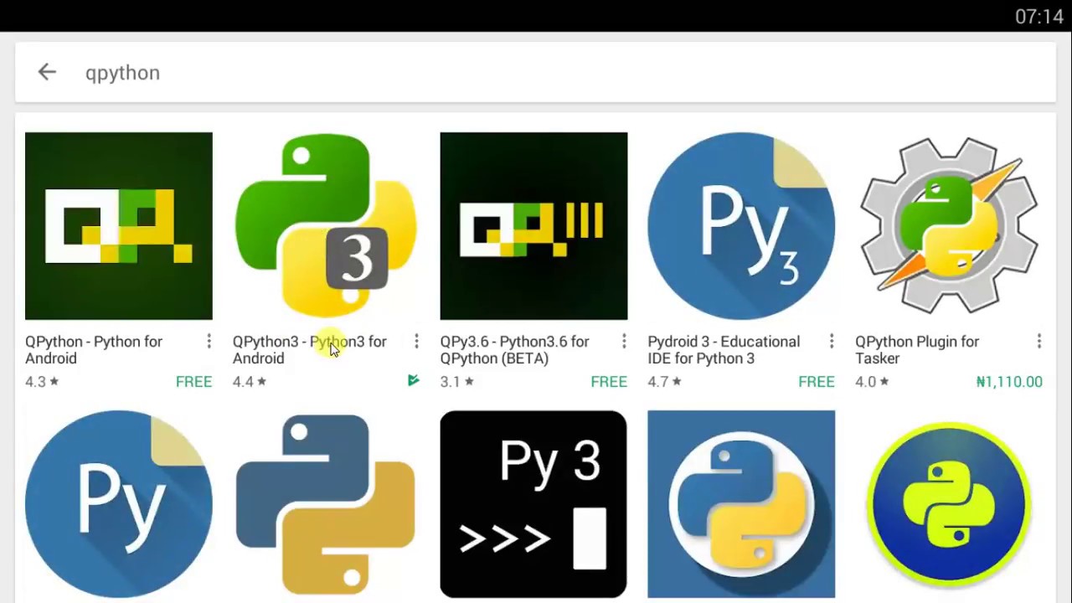Viewport: 1072px width, 603px height.
Task: Click the 07:14 clock in status bar
Action: point(1038,17)
